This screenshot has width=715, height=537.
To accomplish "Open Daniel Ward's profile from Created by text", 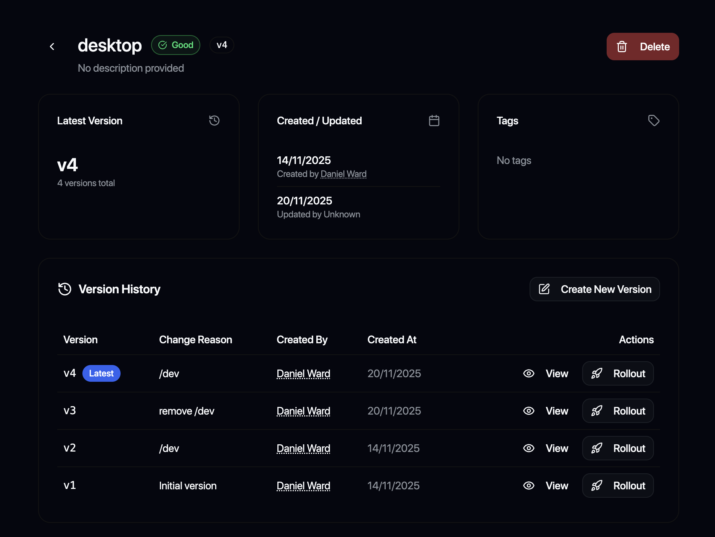I will [x=343, y=174].
